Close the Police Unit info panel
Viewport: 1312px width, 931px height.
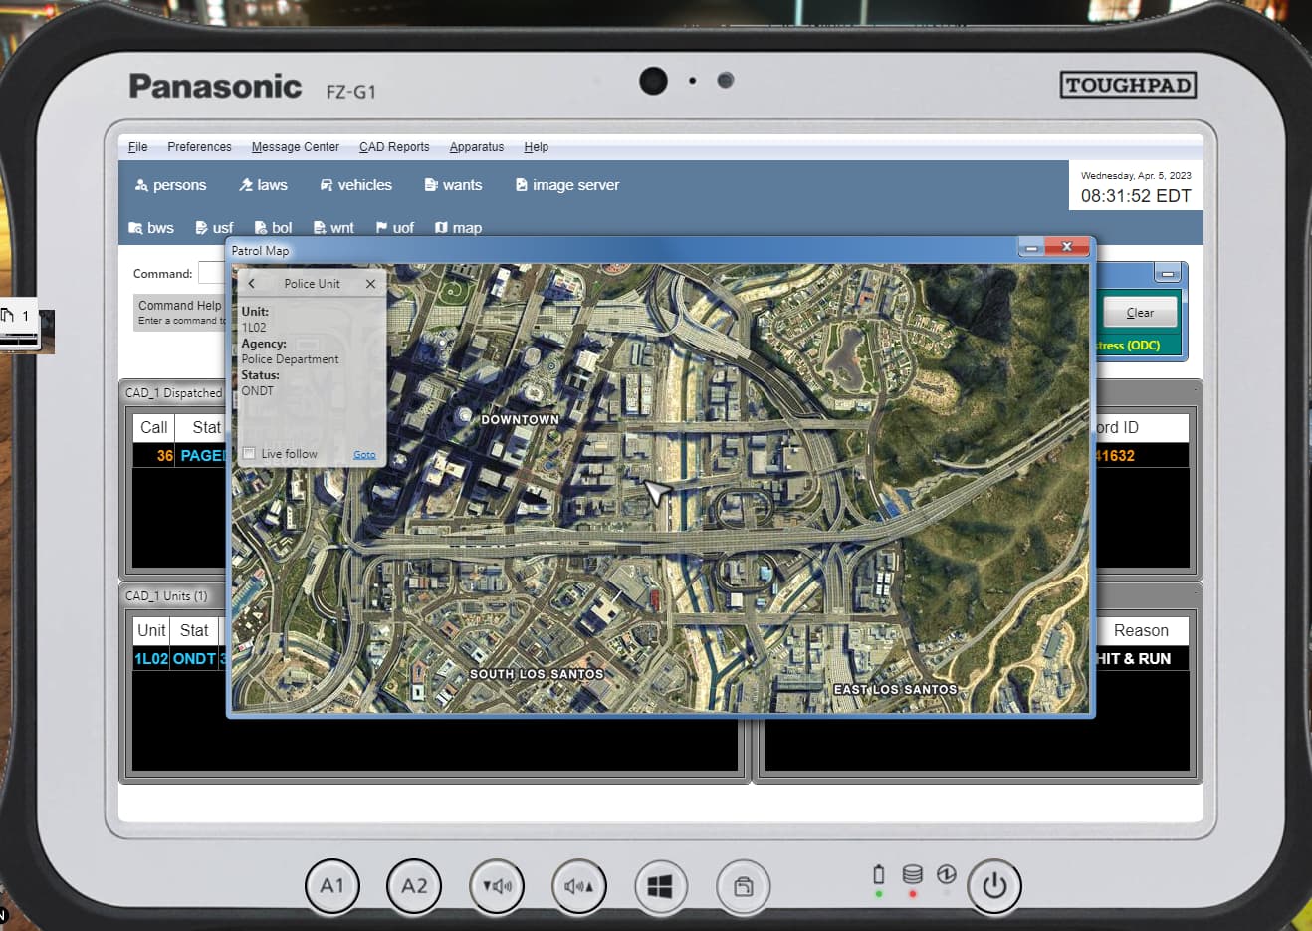(x=370, y=284)
